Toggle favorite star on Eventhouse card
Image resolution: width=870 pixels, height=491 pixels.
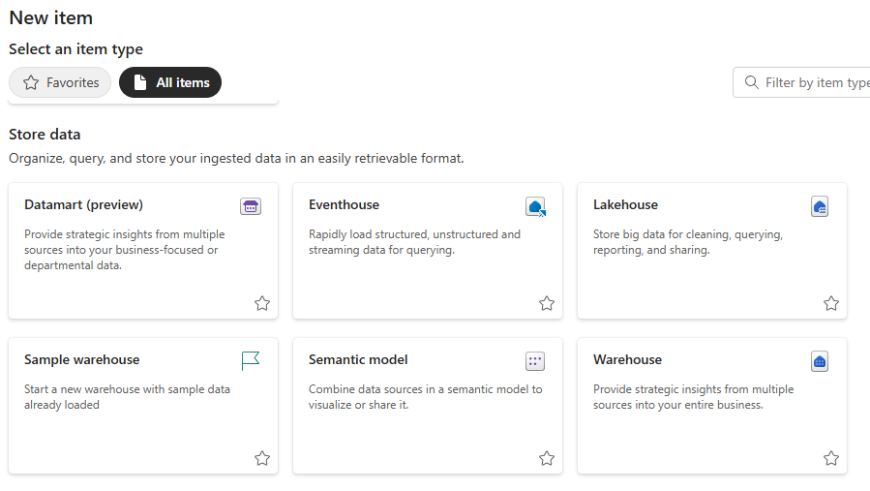pos(547,303)
